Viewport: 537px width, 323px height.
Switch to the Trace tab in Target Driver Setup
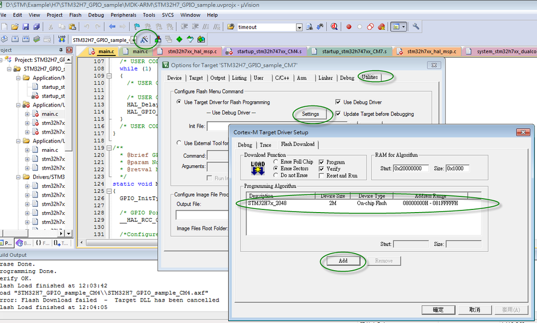point(265,145)
